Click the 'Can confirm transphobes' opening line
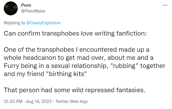The height and width of the screenshot is (109, 172). coord(75,33)
